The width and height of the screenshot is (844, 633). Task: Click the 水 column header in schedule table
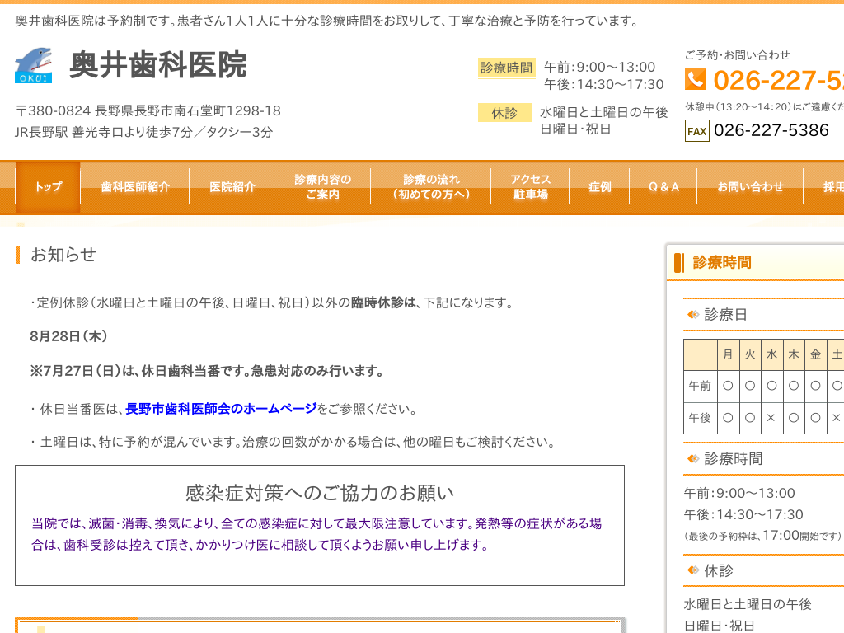click(771, 354)
